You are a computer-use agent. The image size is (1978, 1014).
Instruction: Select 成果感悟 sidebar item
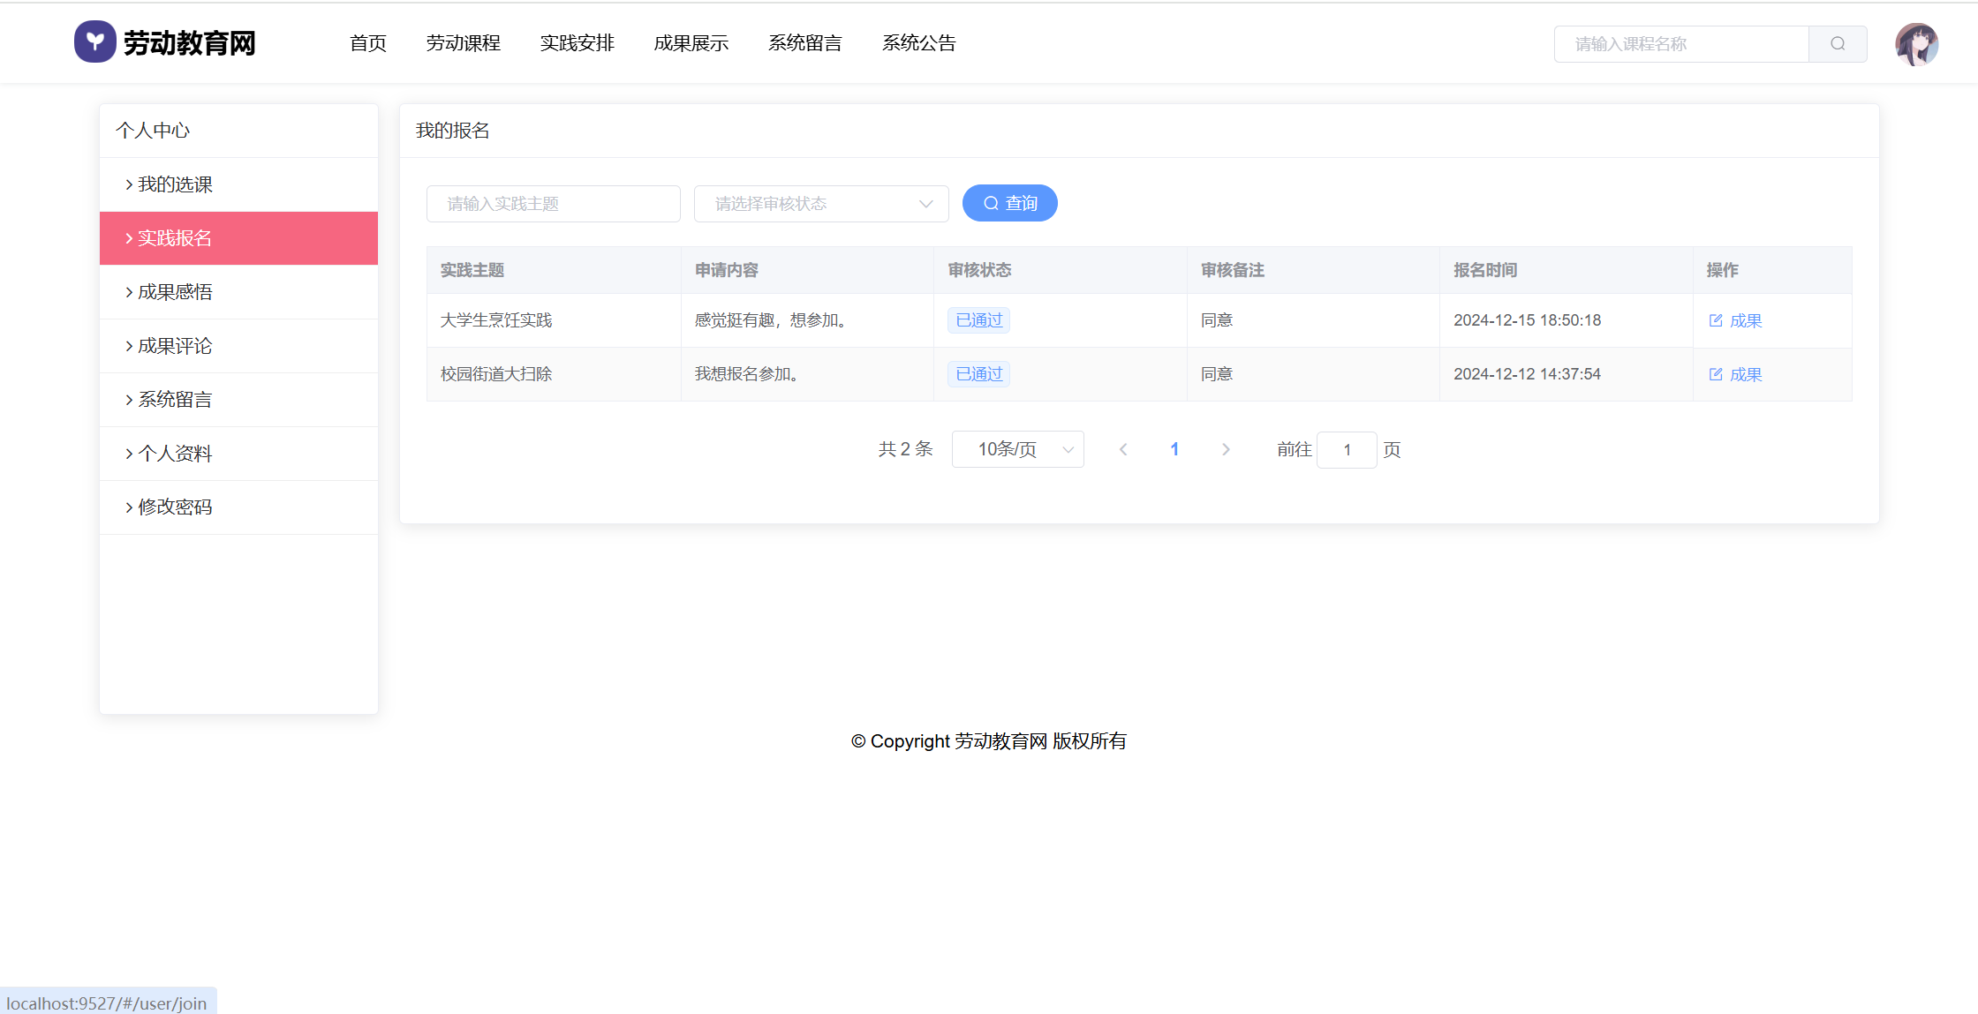175,292
